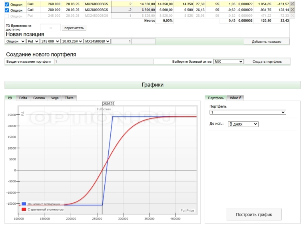Expand the strike dropdown showing 245 000
This screenshot has height=228, width=303.
click(50, 41)
